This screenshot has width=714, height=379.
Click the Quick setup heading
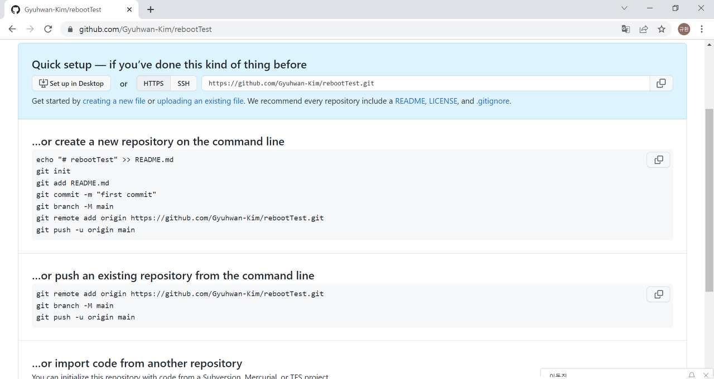click(169, 65)
